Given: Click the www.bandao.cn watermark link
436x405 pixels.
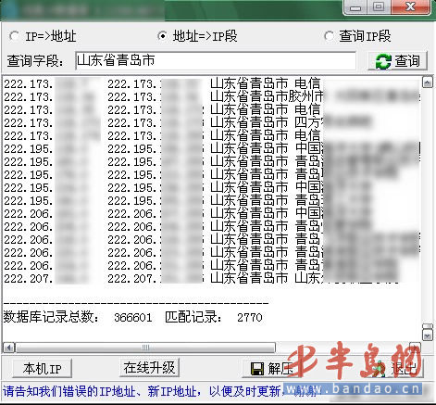Looking at the screenshot, I should (353, 389).
